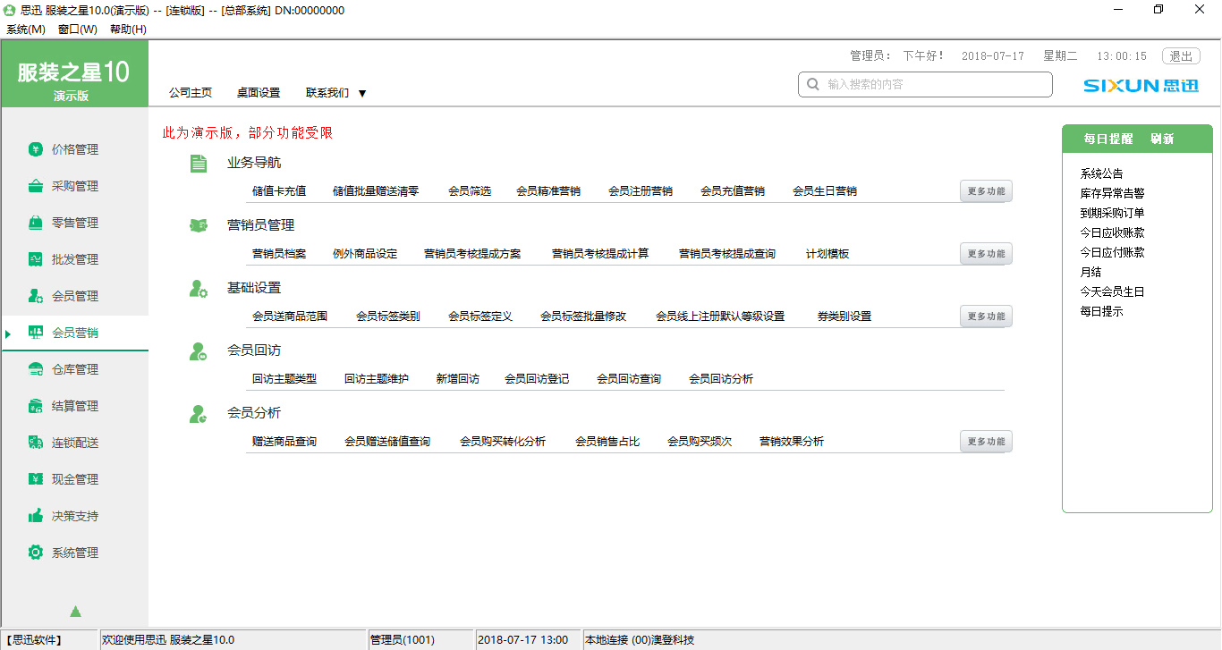The width and height of the screenshot is (1222, 650).
Task: Click 更多功能 in 会员分析 row
Action: coord(987,442)
